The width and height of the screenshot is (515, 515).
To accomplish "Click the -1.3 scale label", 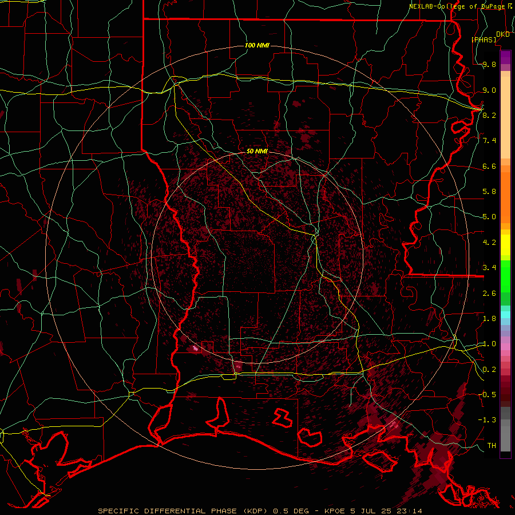I will click(487, 420).
